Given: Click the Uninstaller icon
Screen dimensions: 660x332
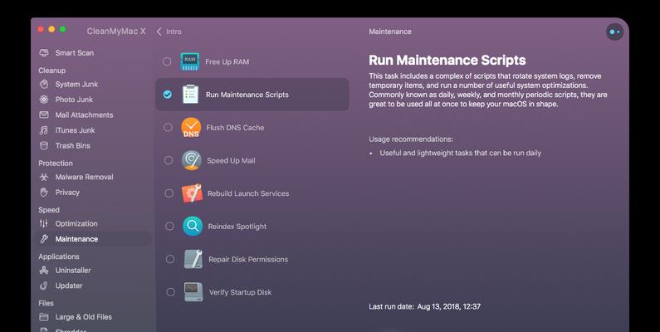Looking at the screenshot, I should [x=44, y=270].
